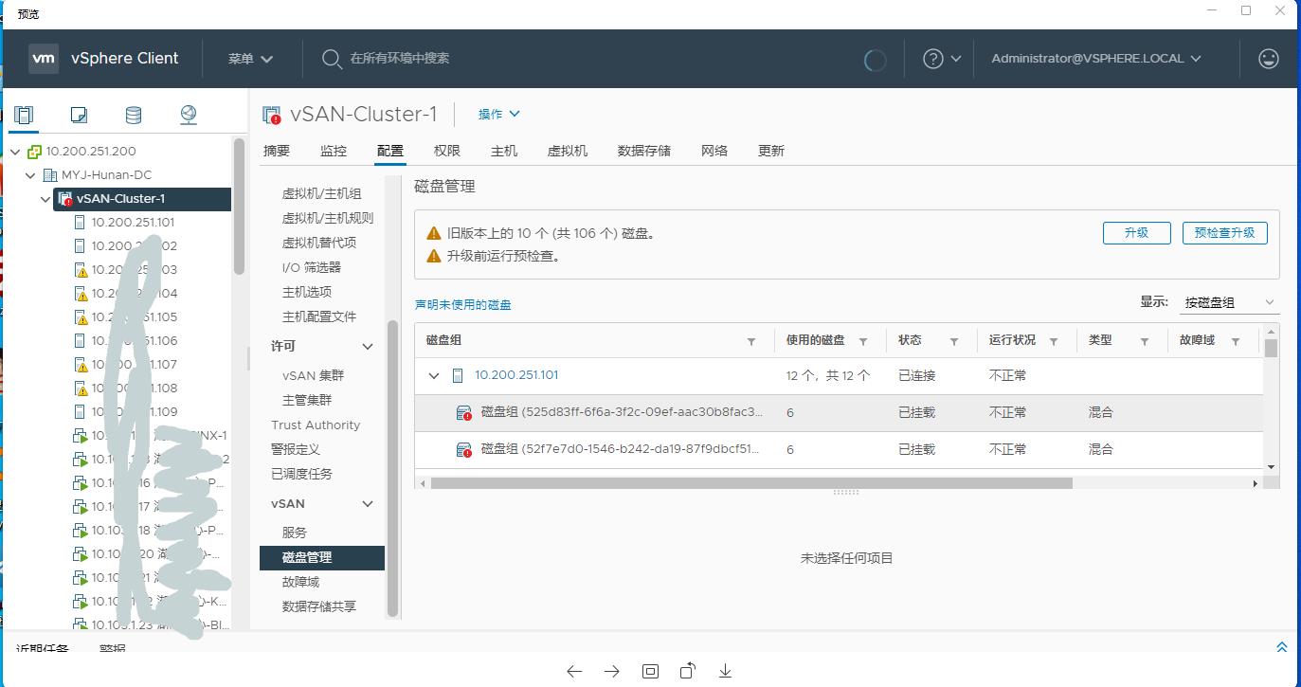Collapse vSAN-Cluster-1 in inventory tree
Image resolution: width=1301 pixels, height=687 pixels.
[46, 199]
